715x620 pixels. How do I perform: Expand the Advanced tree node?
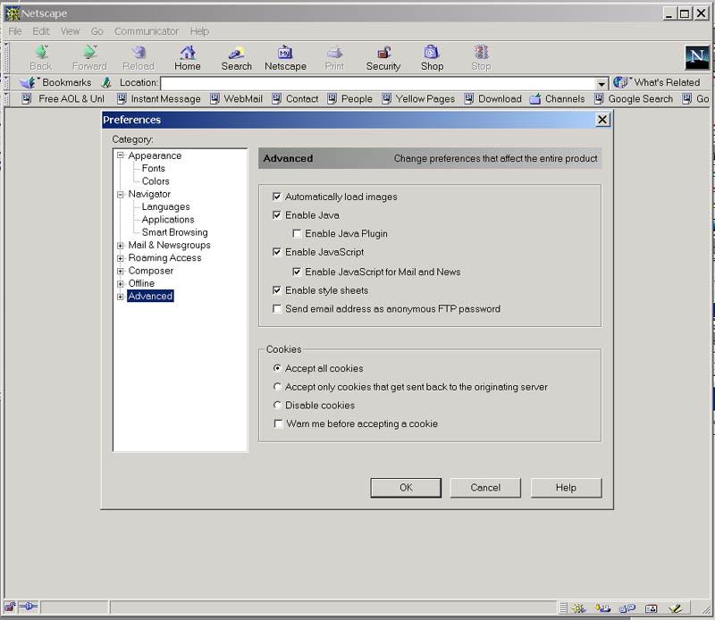click(x=121, y=297)
